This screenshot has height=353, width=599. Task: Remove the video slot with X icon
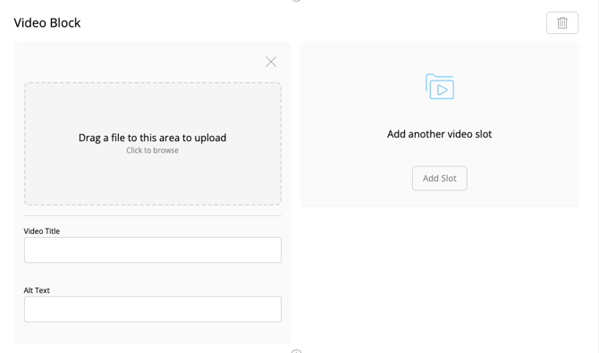point(271,62)
